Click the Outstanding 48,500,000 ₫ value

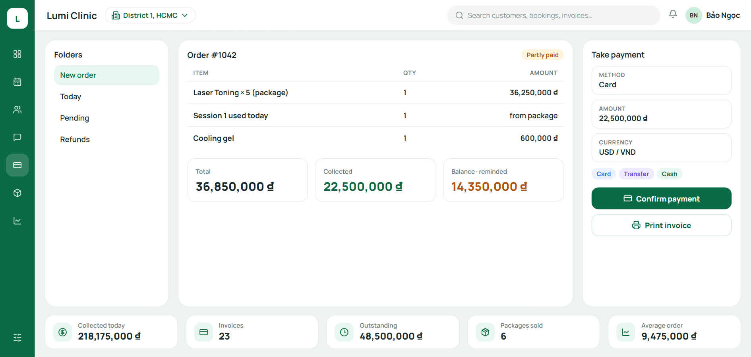tap(391, 336)
